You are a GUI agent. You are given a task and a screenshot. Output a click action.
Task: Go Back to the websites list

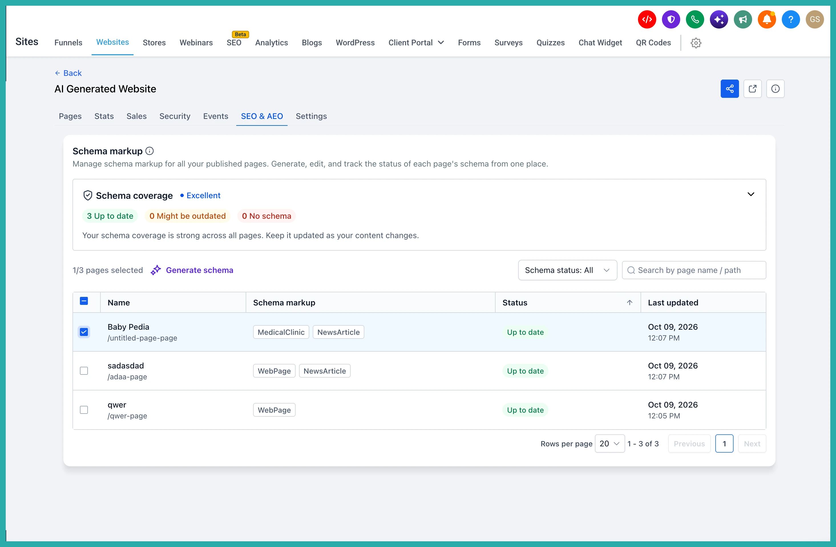68,73
